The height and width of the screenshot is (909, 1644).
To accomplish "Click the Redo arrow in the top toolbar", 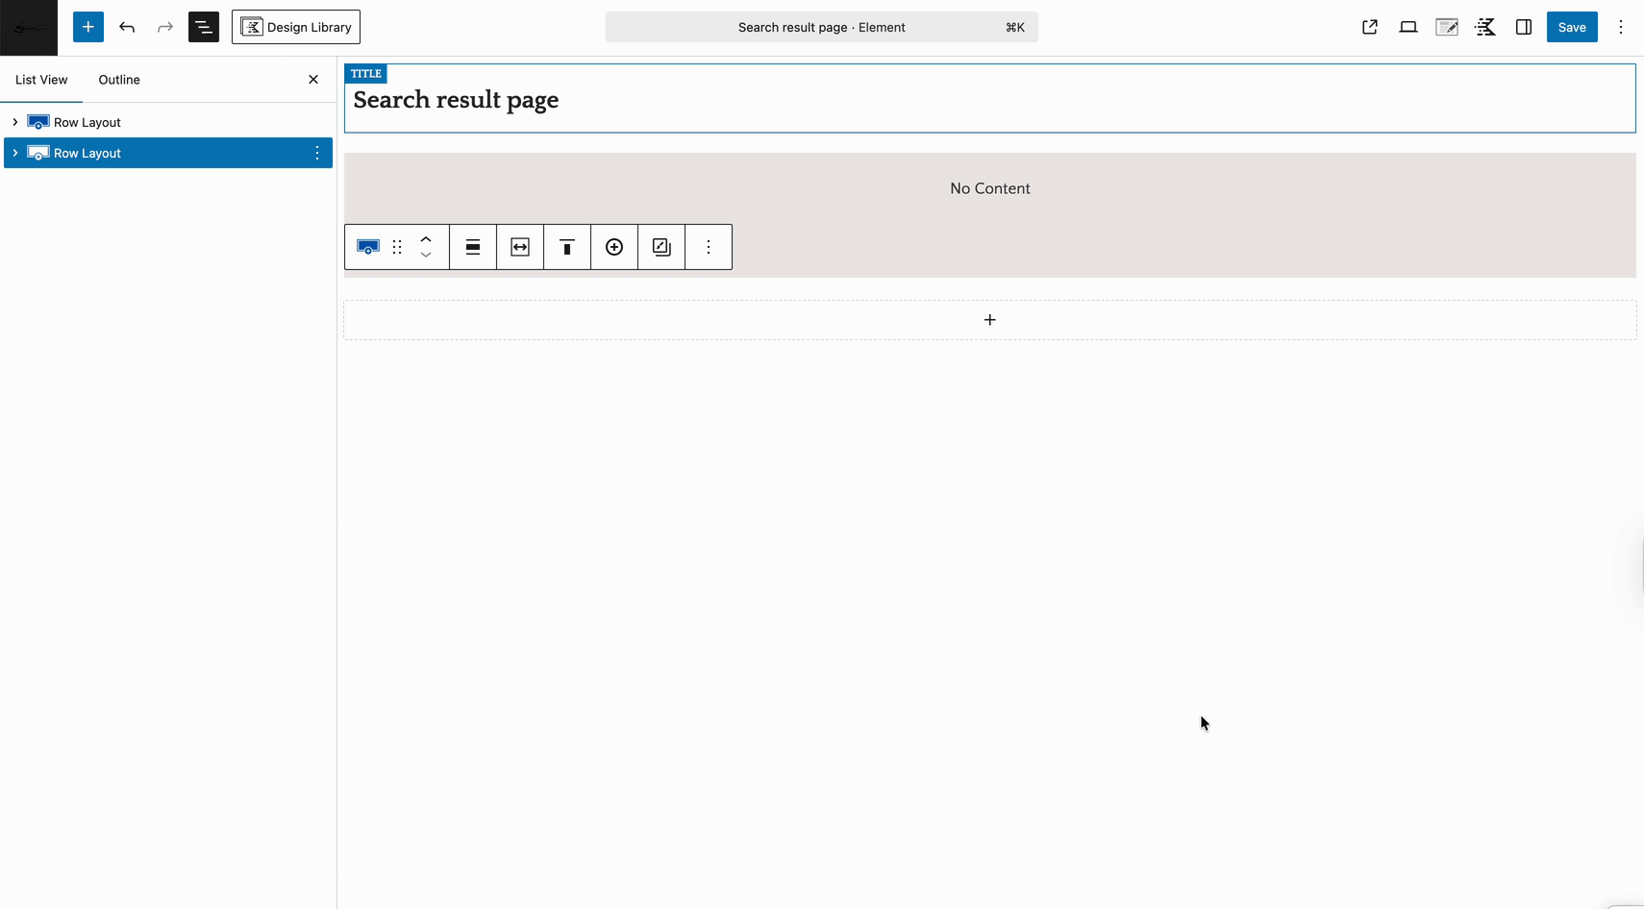I will tap(164, 27).
